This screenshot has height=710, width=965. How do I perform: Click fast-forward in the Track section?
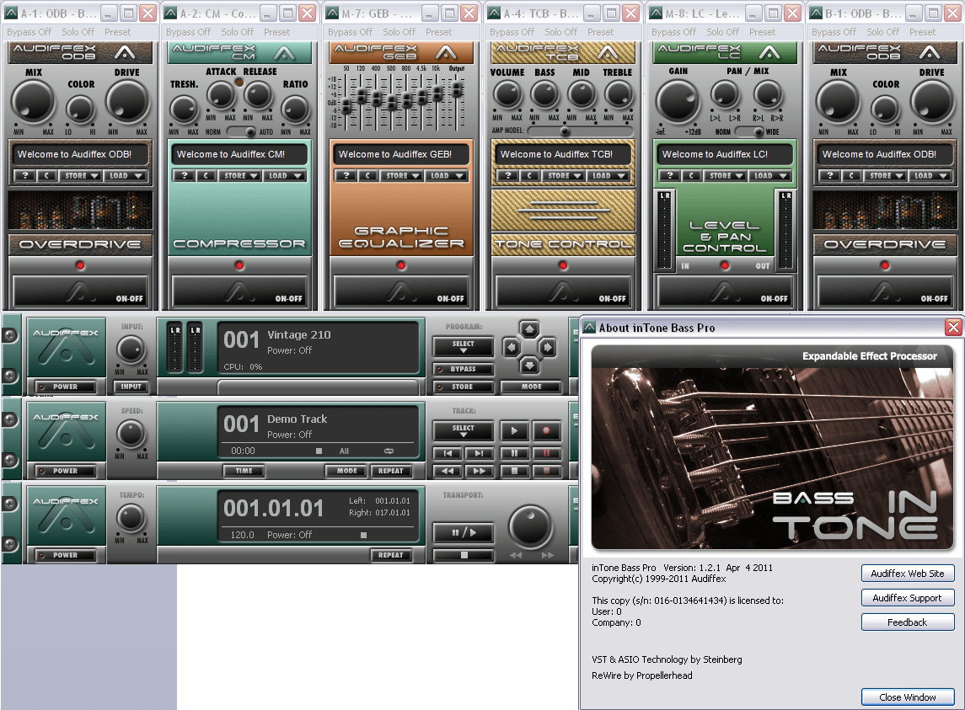[x=479, y=471]
